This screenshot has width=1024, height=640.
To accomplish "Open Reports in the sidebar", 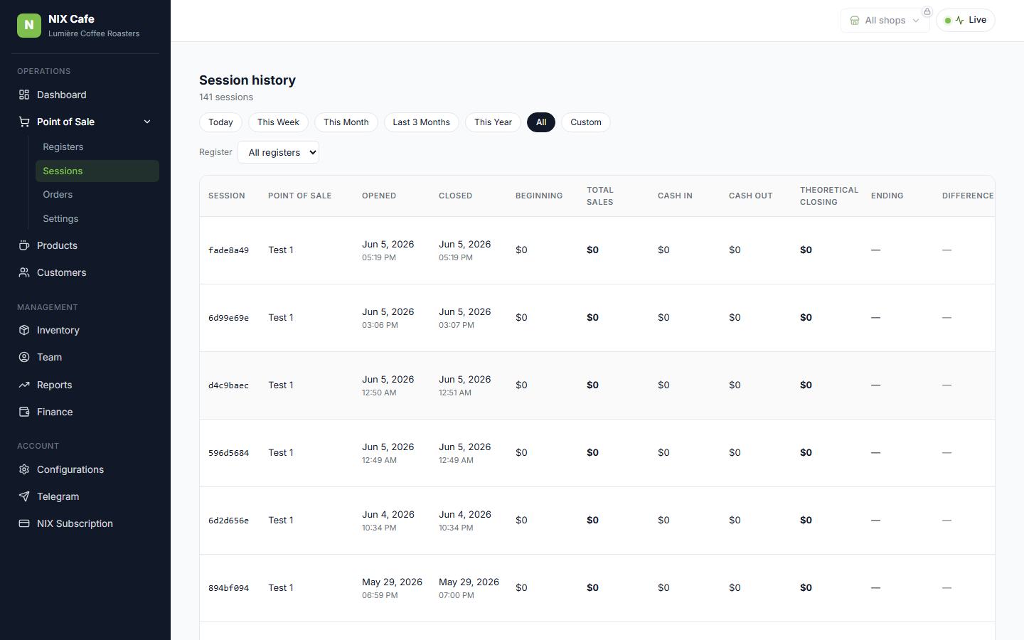I will coord(85,385).
